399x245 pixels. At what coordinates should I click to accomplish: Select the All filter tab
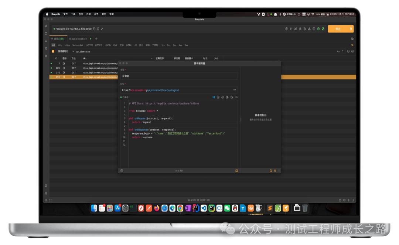click(53, 45)
